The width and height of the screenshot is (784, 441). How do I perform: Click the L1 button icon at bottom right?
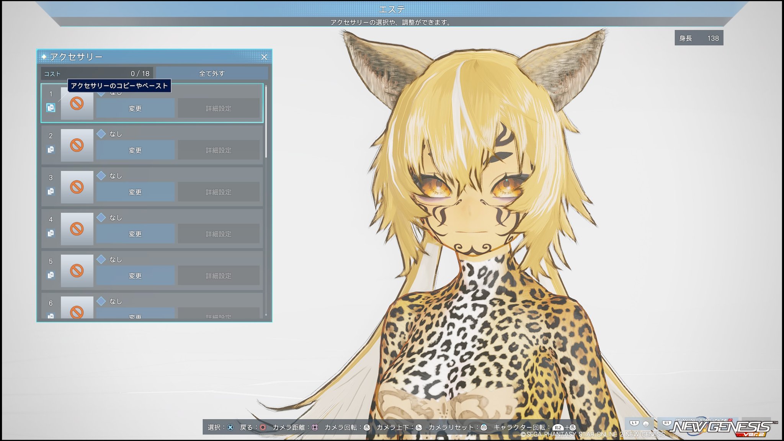pyautogui.click(x=634, y=423)
